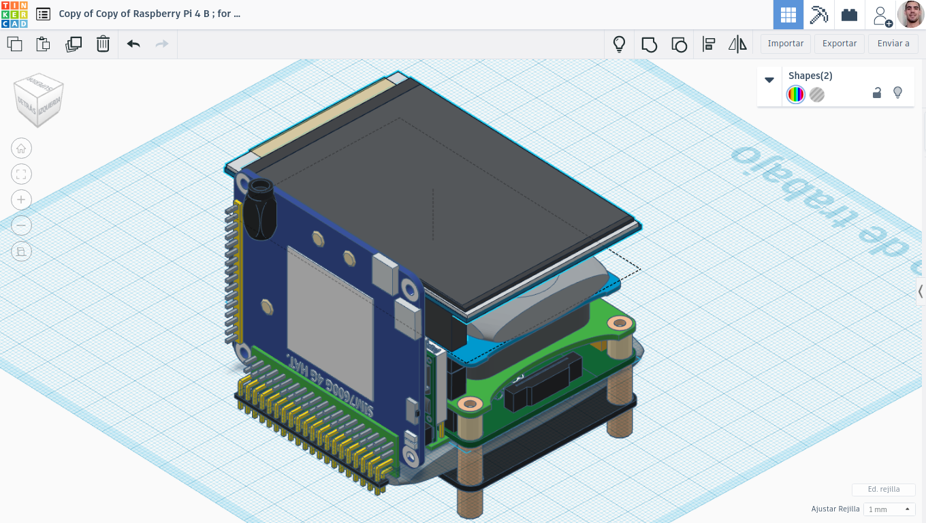
Task: Toggle the perspective/orthographic view button
Action: 21,251
